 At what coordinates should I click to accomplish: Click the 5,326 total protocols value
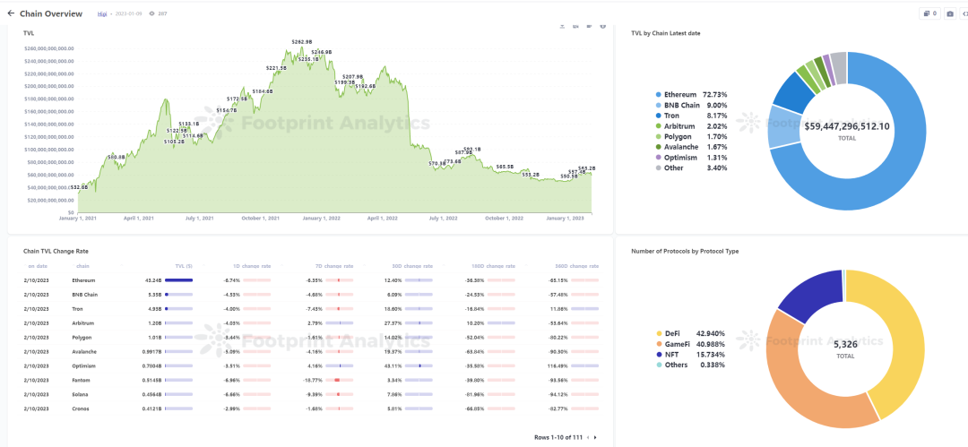click(x=845, y=345)
